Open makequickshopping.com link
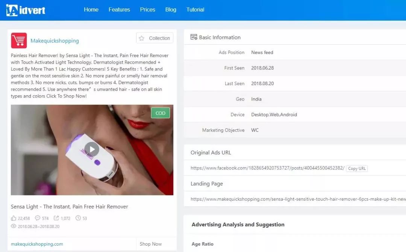Screen dimensions: 406x252 point(37,244)
